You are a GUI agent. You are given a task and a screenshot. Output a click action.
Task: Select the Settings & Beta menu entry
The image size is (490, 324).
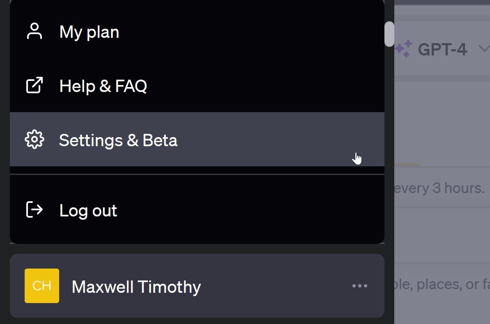click(118, 140)
